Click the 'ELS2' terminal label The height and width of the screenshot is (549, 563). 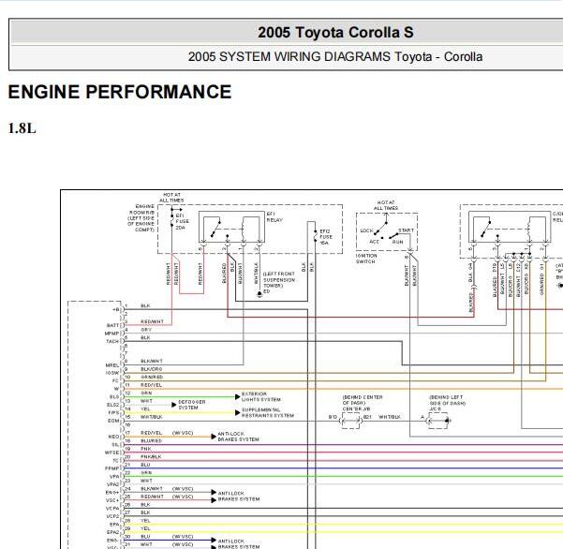(113, 405)
